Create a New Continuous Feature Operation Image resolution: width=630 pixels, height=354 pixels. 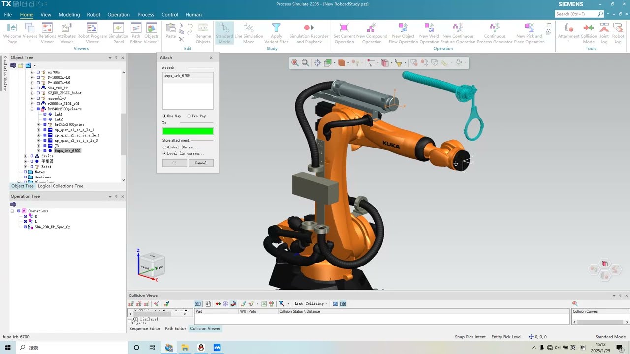[458, 33]
